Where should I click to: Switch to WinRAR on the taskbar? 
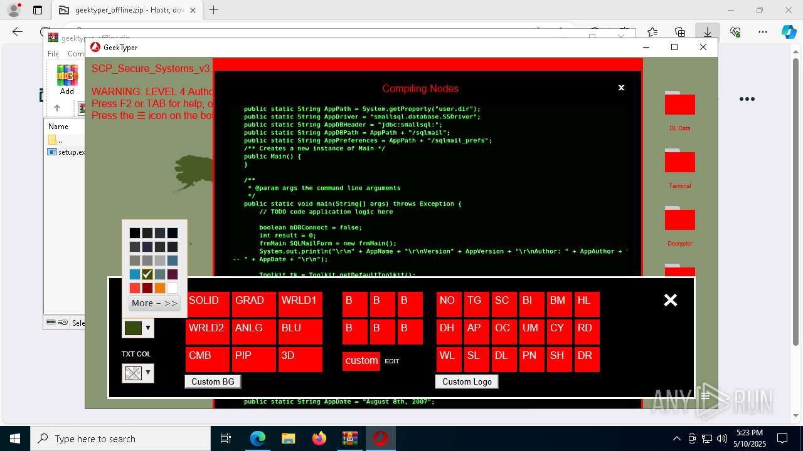pos(349,438)
